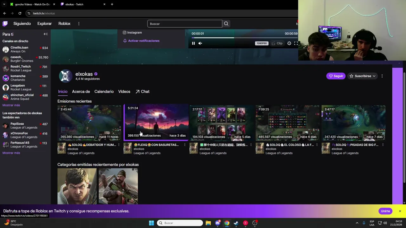
Task: Click the Twitch logo home icon
Action: click(5, 24)
